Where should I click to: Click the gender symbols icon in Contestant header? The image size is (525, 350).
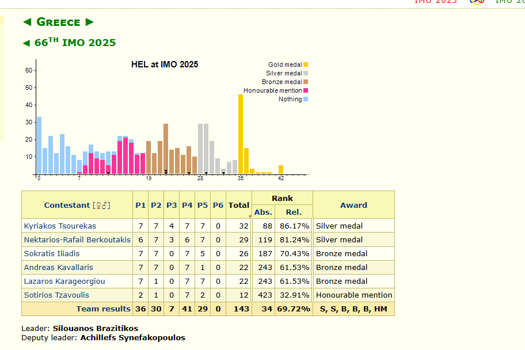tap(101, 206)
